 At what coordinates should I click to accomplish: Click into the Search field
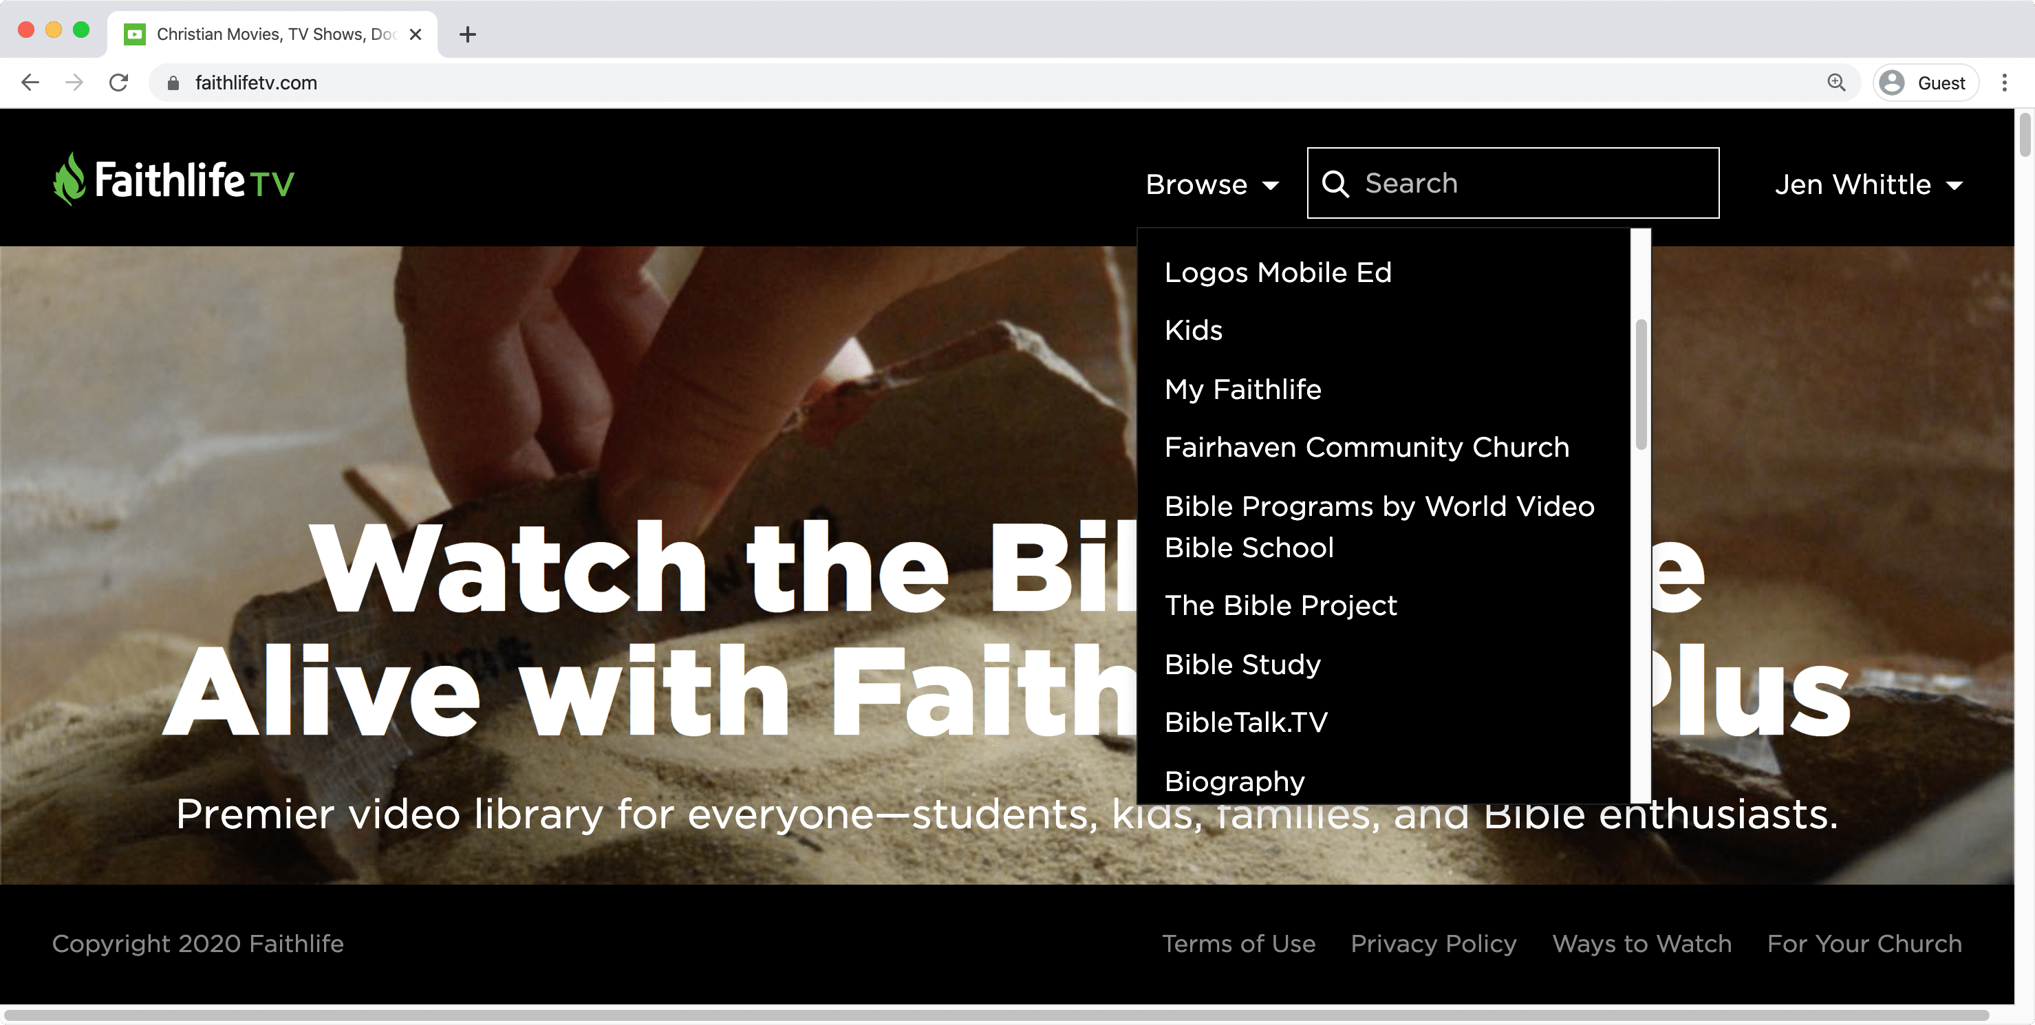[1513, 182]
